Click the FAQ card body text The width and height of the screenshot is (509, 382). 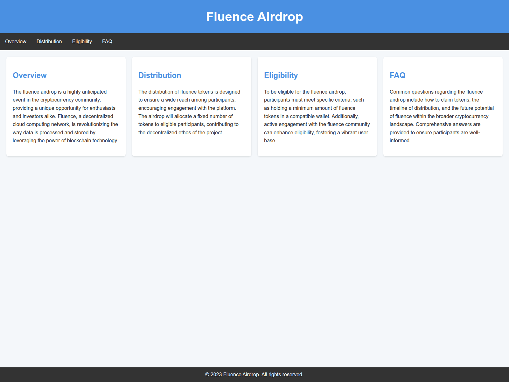[442, 116]
